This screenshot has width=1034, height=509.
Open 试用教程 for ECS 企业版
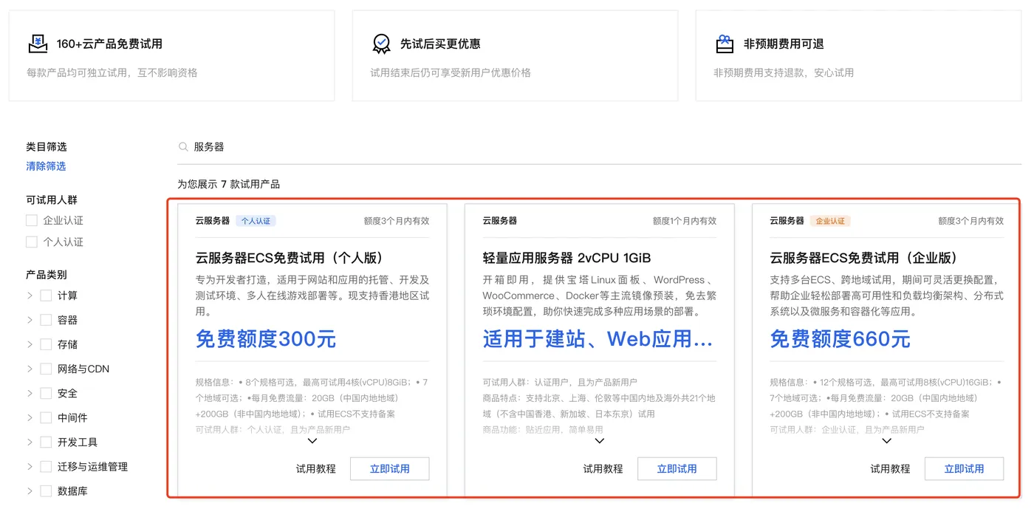point(890,468)
